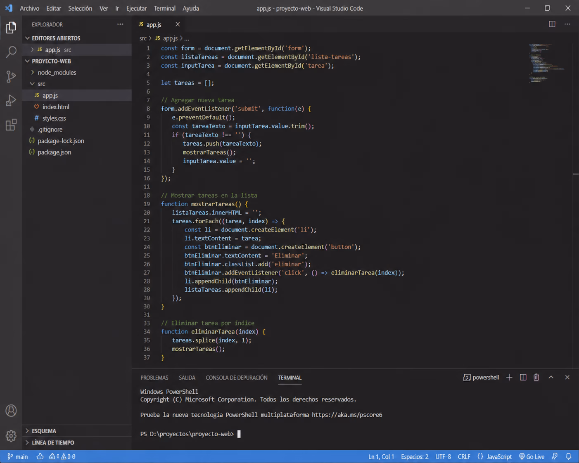Screen dimensions: 579x463
Task: Select the app.js editor tab
Action: click(x=159, y=24)
